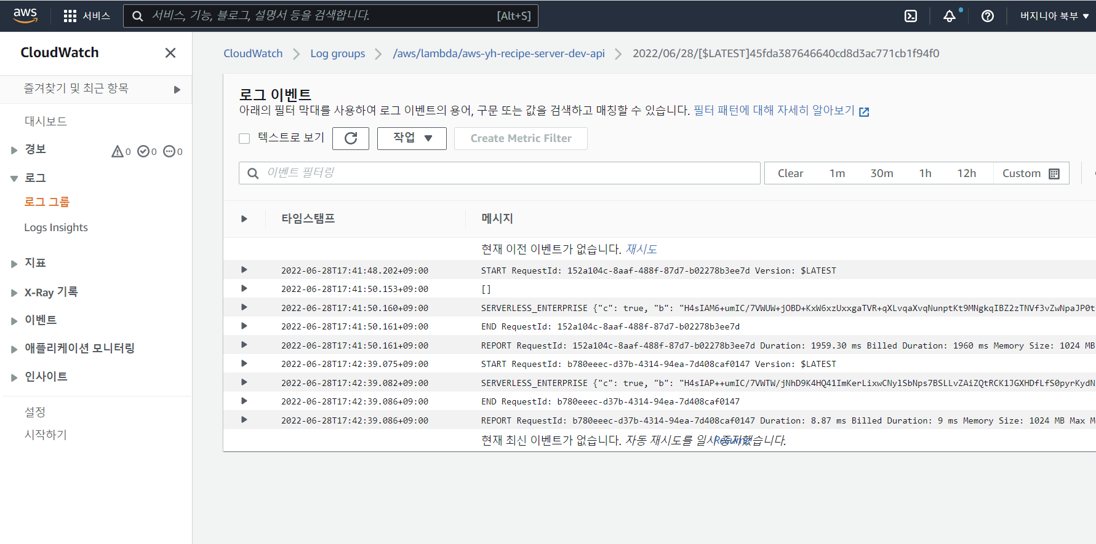Select 로그 그룹 in the sidebar
This screenshot has height=544, width=1096.
(47, 202)
